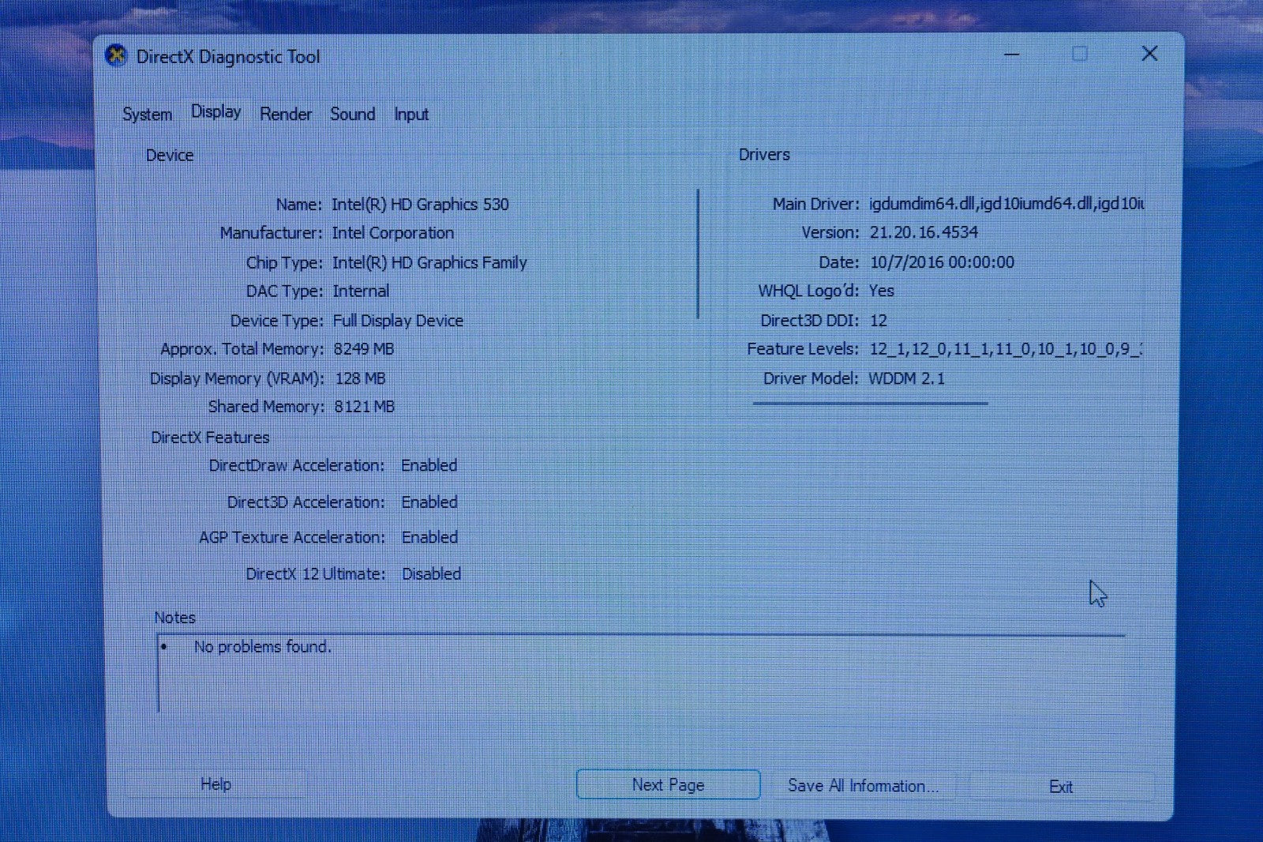1263x842 pixels.
Task: Switch to the System tab
Action: click(146, 114)
